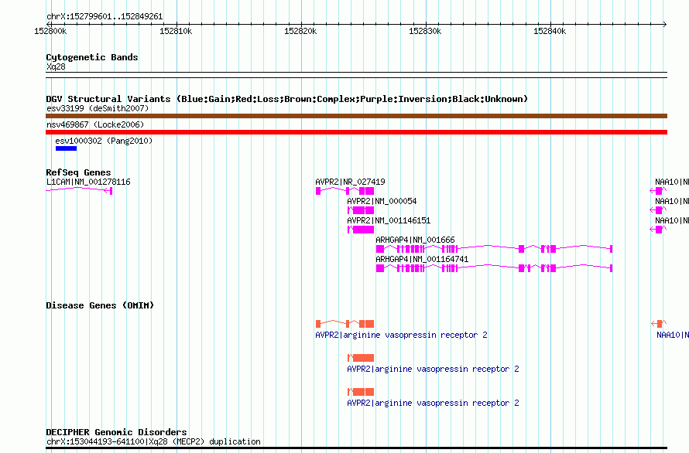Click the 152840k ruler tick label
This screenshot has height=453, width=689.
pyautogui.click(x=550, y=31)
